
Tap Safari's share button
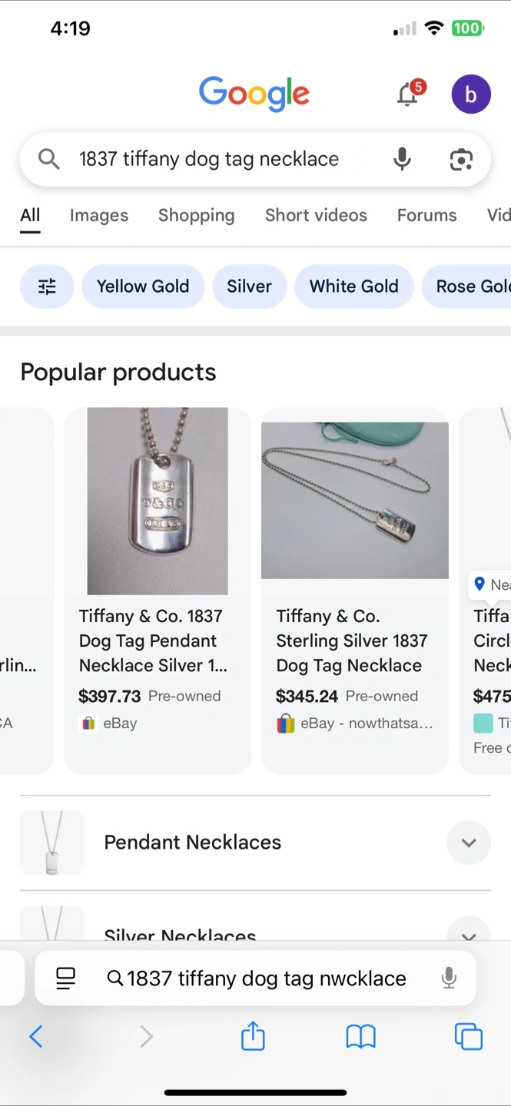coord(253,1037)
